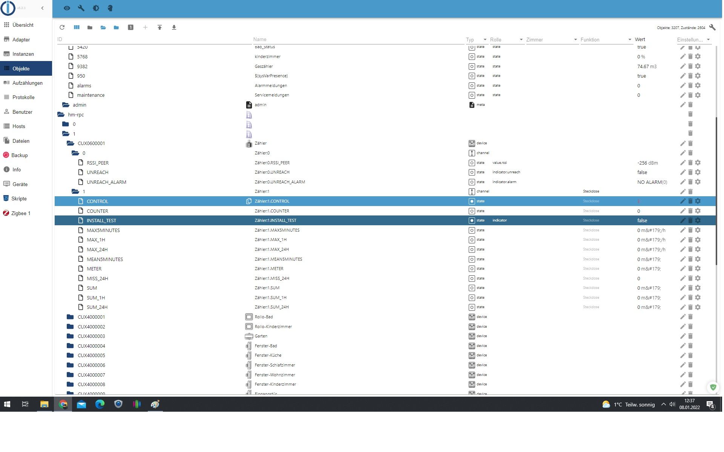The width and height of the screenshot is (724, 452).
Task: Click the wrench icon in top bar
Action: (x=81, y=8)
